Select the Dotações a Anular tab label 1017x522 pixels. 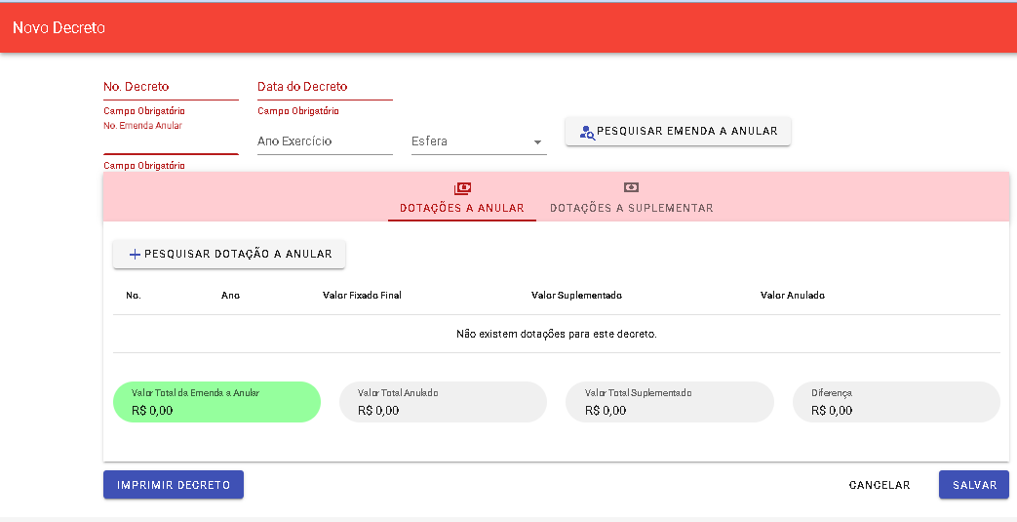click(462, 208)
